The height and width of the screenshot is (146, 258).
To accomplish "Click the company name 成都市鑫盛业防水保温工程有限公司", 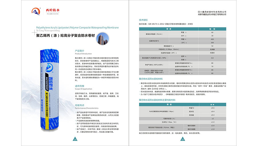I will [x=212, y=14].
